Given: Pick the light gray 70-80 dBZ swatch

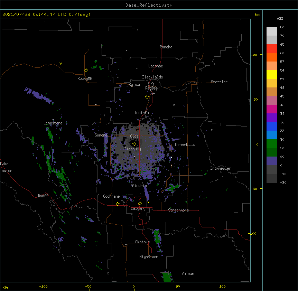Looking at the screenshot, I should (x=272, y=31).
